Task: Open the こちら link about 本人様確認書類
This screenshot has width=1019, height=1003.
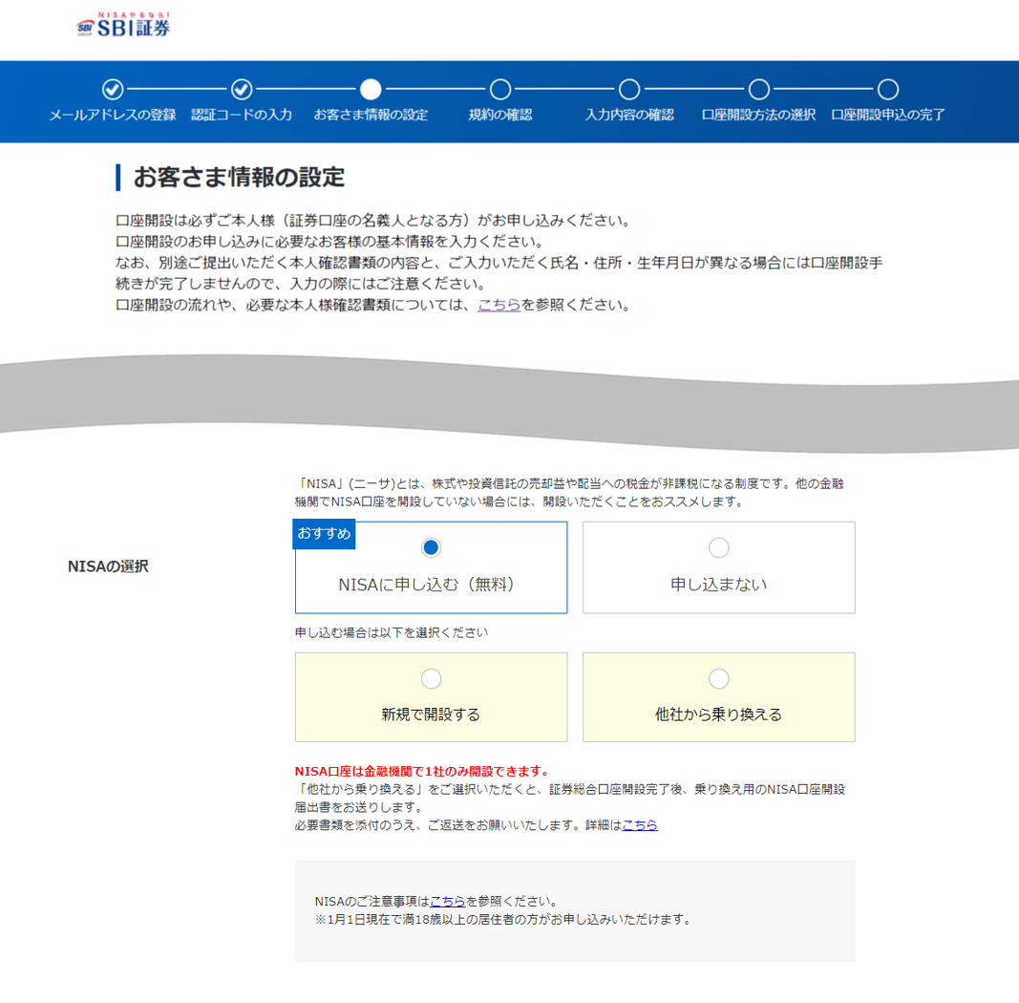Action: (499, 305)
